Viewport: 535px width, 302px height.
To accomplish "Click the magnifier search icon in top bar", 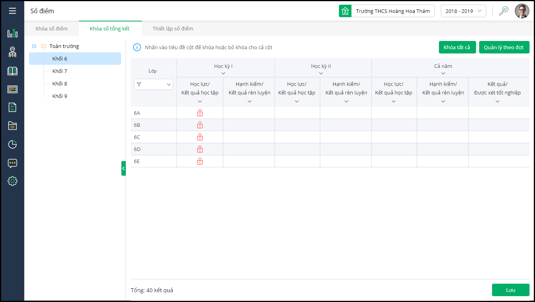I will coord(504,11).
